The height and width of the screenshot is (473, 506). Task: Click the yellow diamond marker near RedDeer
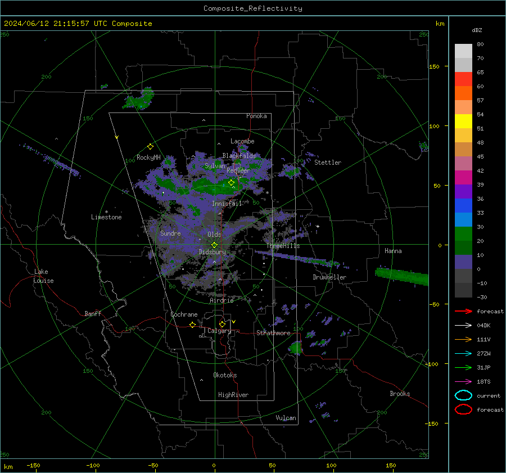point(232,183)
